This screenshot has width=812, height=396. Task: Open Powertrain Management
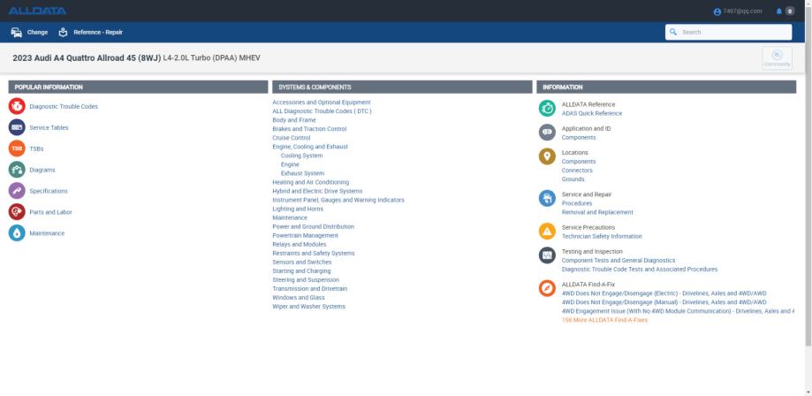click(x=305, y=235)
